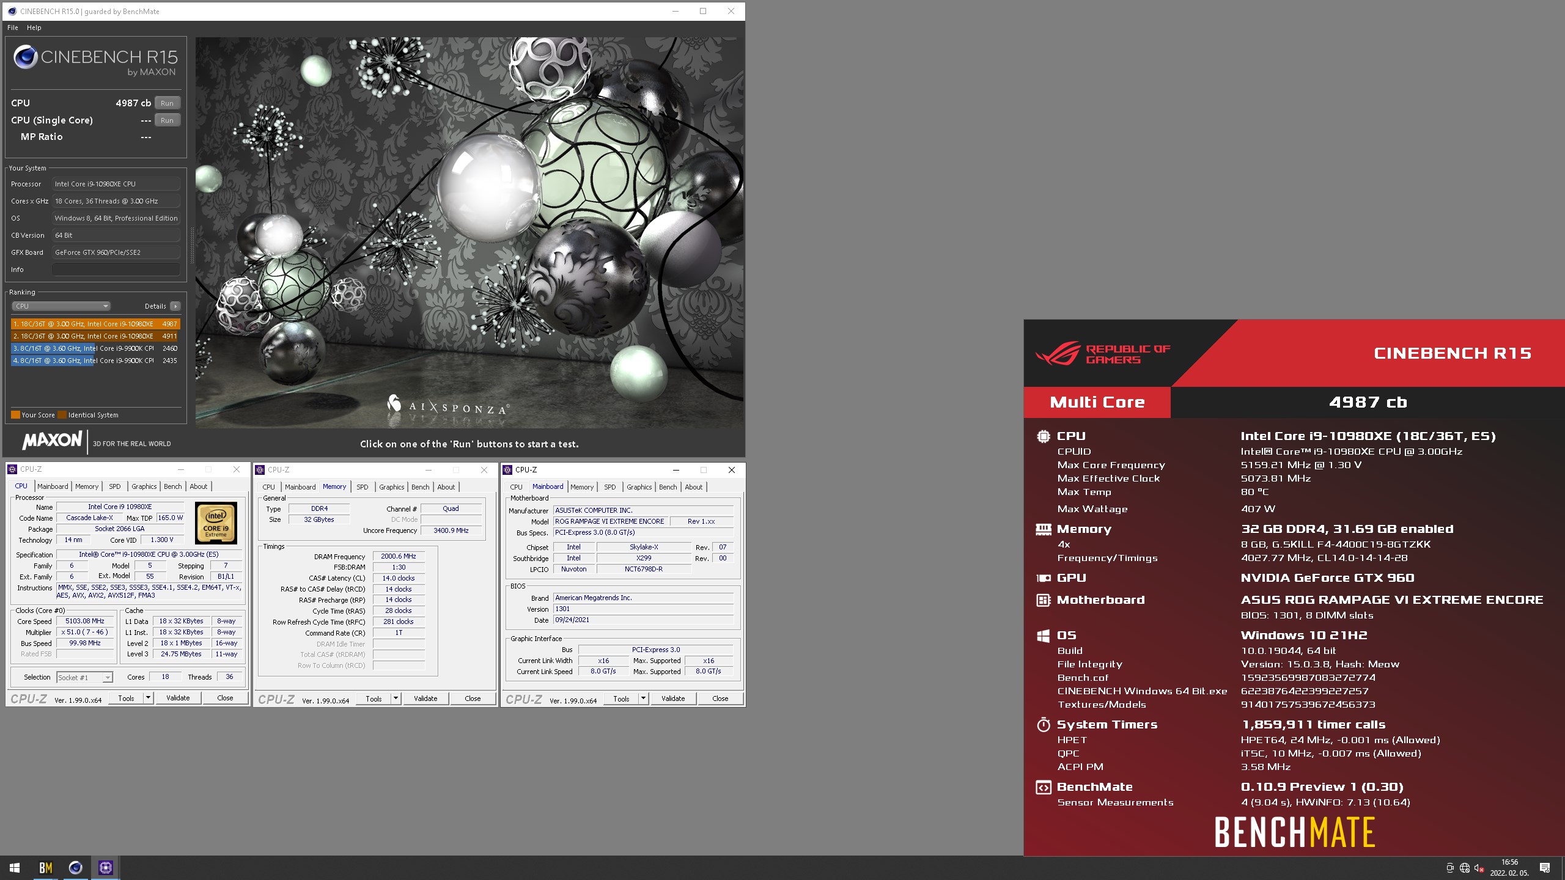
Task: Click first CPU-Z window title icon
Action: point(12,469)
